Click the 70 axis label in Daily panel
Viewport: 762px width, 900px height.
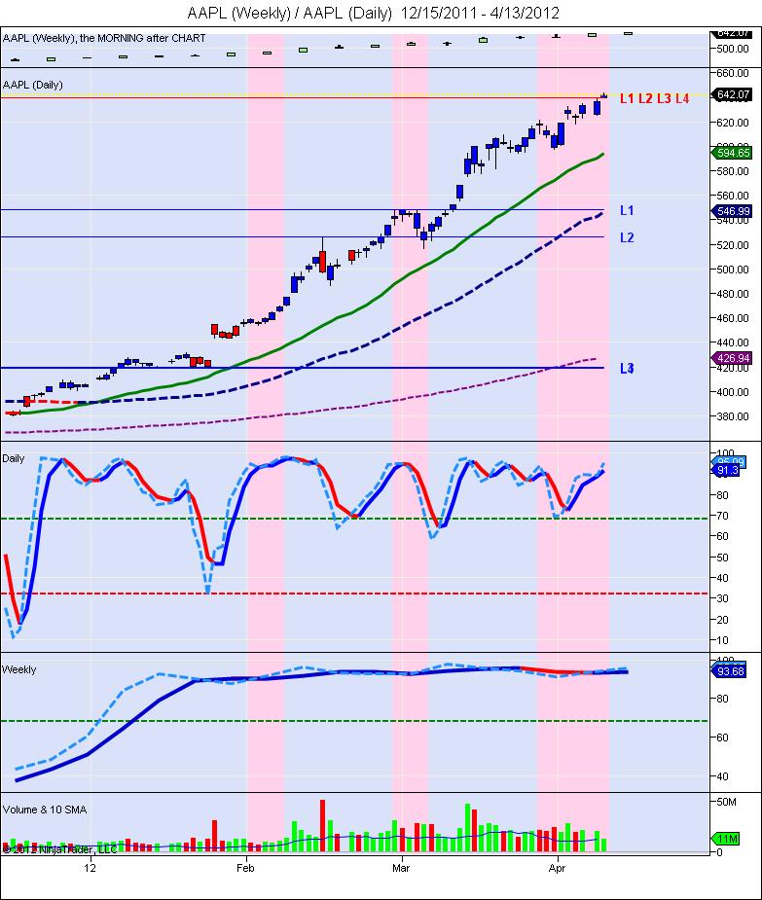[x=723, y=516]
